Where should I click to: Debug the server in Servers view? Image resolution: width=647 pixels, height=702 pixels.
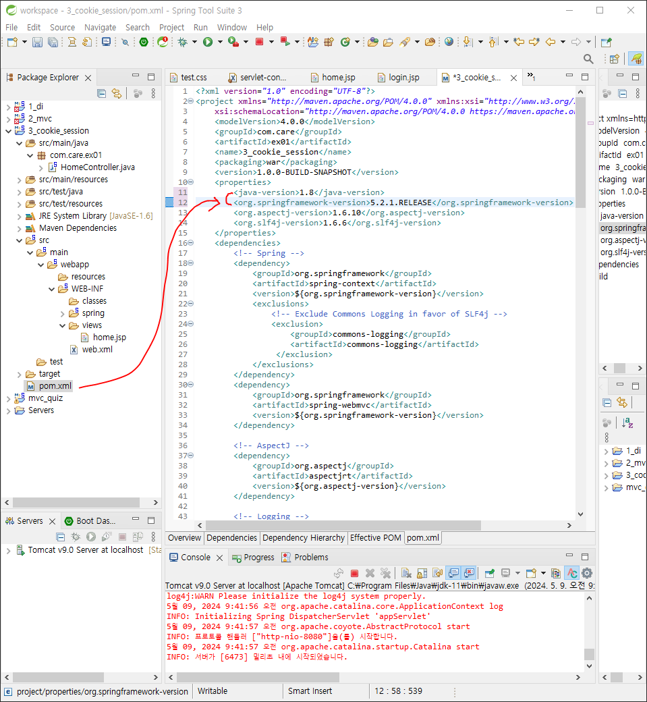click(76, 537)
